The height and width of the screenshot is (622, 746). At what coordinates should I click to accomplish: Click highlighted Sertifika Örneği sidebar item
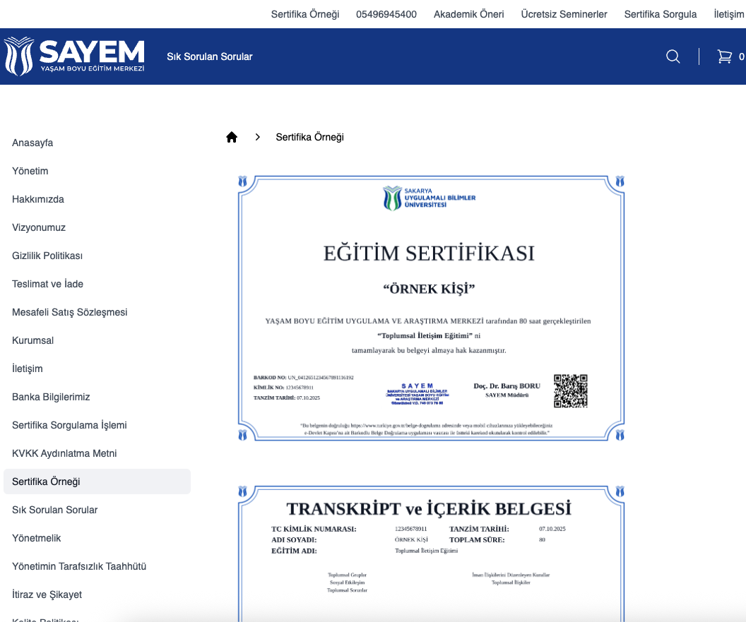[46, 482]
